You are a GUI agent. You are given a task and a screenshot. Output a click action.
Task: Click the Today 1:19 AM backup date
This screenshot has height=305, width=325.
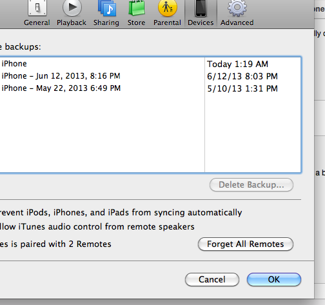coord(238,64)
